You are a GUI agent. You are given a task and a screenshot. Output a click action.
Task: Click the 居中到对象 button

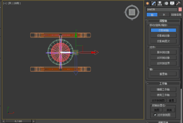tap(163, 52)
